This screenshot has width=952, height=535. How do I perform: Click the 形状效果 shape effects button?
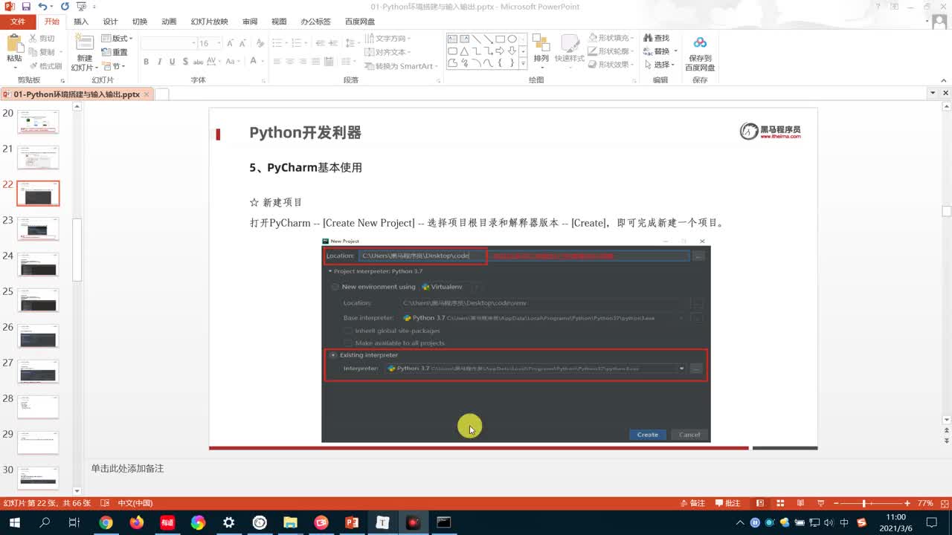click(x=611, y=65)
